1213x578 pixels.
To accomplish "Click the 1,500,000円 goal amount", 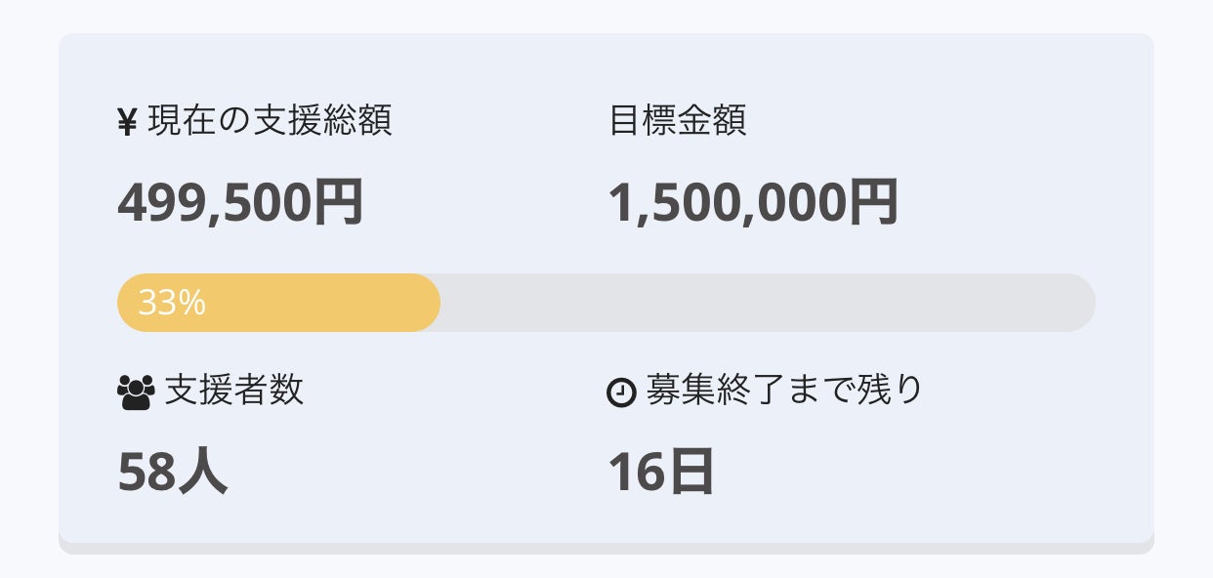I will tap(752, 203).
